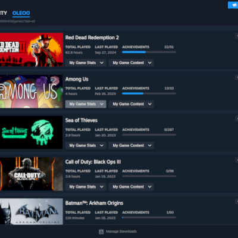Expand My Game Stats for Among Us

click(86, 104)
